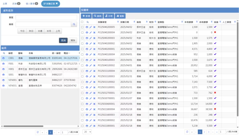239x136 pixels.
Task: Open the personal items tab
Action: coord(32,3)
